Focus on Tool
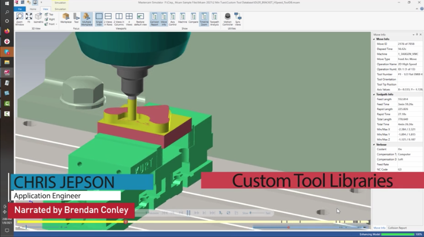 pyautogui.click(x=76, y=18)
